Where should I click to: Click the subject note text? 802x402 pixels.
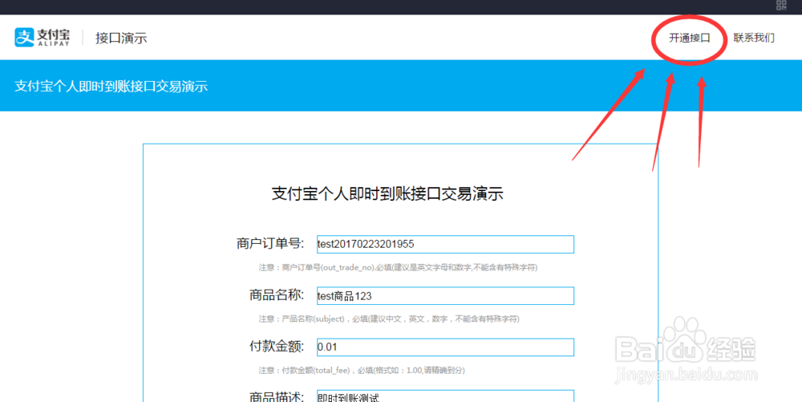pos(389,319)
